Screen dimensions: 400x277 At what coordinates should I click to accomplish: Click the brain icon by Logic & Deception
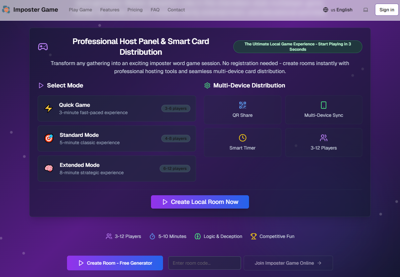pyautogui.click(x=198, y=236)
